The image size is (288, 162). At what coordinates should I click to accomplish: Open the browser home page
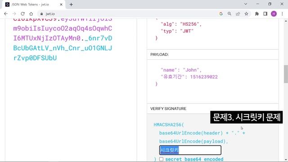(31, 14)
